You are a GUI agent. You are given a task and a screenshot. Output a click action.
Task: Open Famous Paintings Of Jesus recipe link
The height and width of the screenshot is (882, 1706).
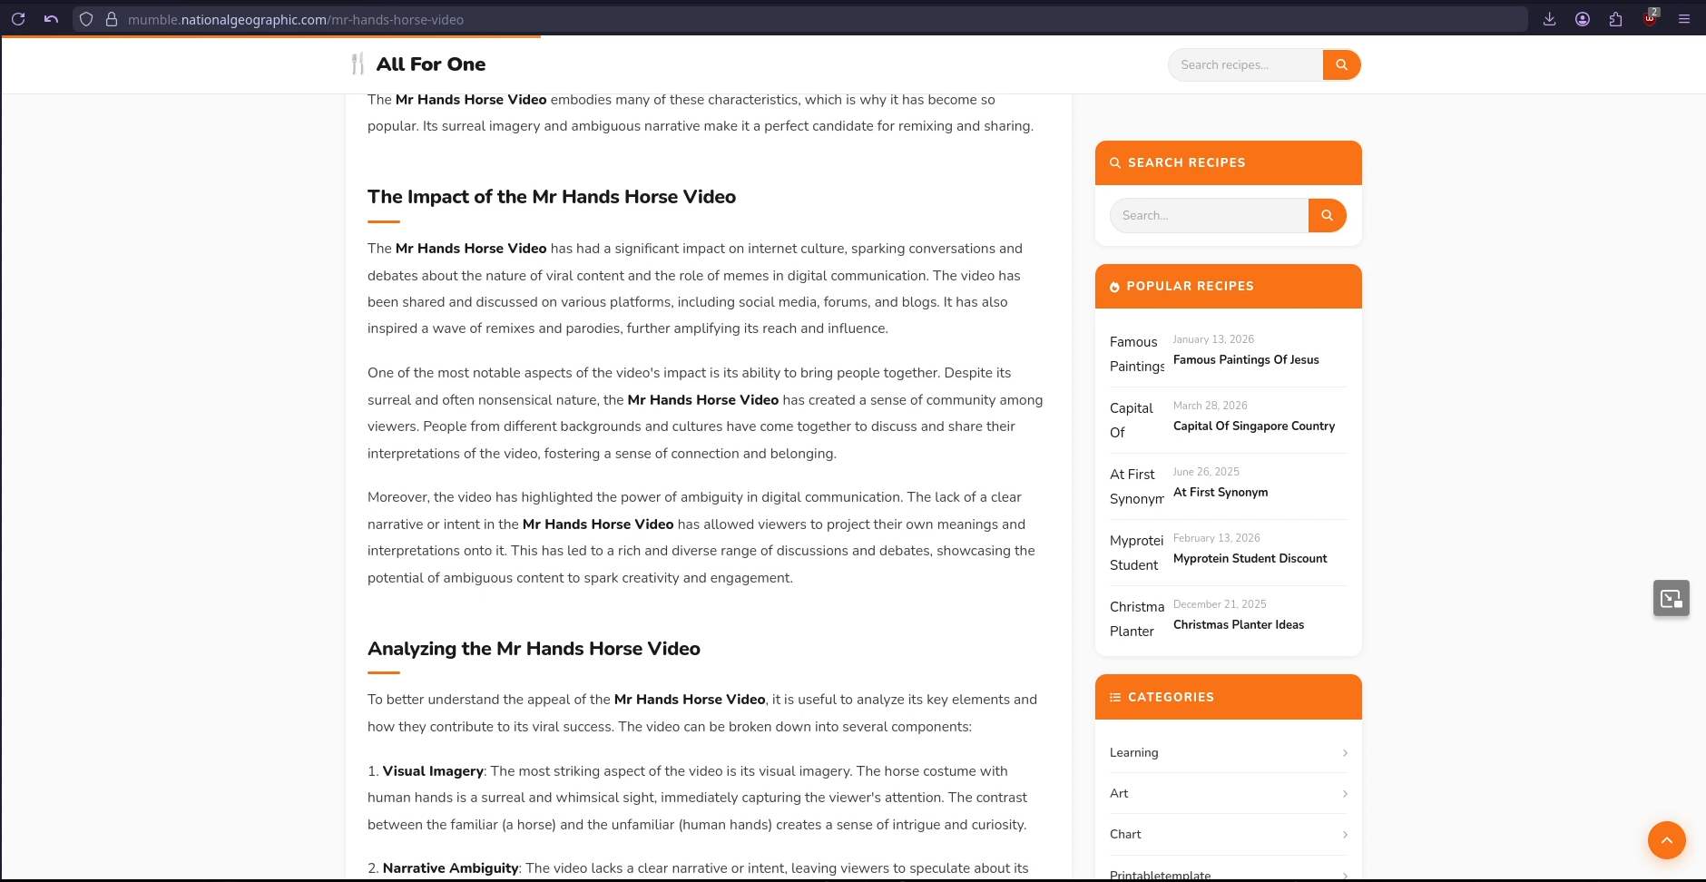point(1246,359)
